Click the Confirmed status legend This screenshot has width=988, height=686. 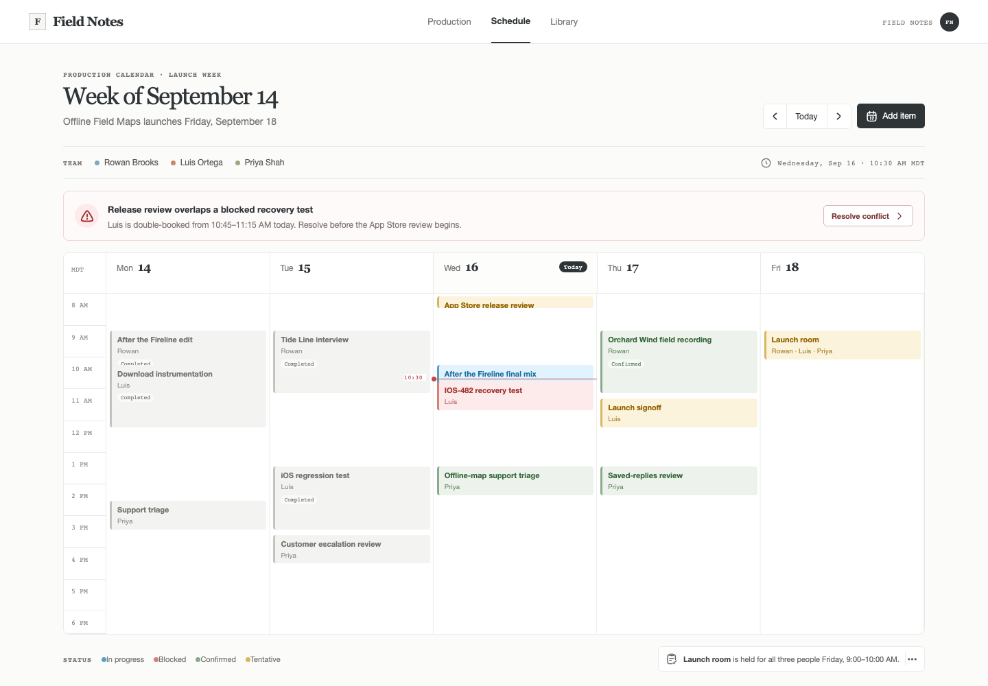215,659
